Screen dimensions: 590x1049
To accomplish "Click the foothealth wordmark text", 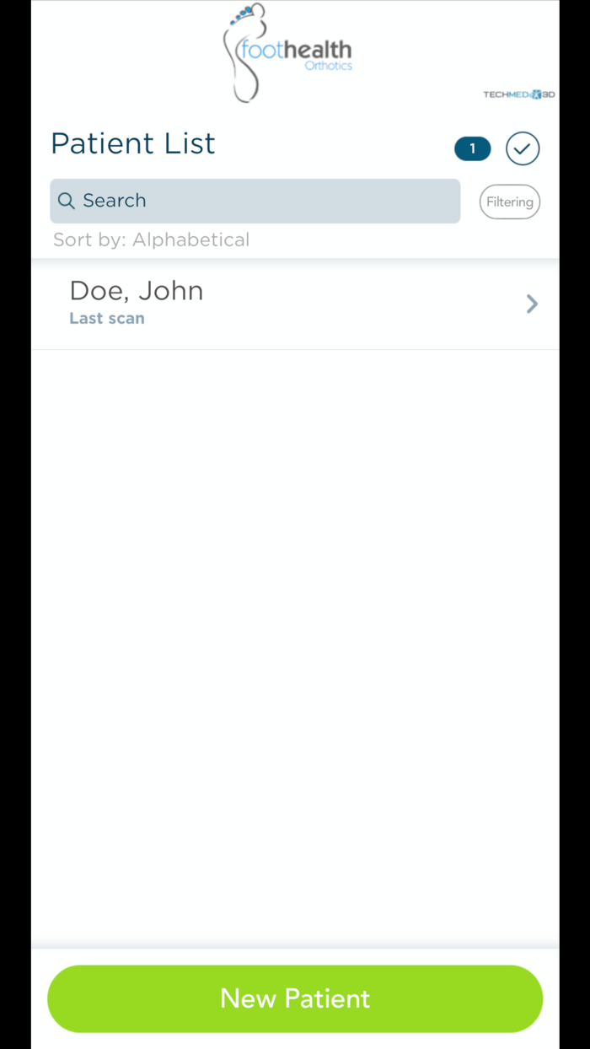I will [296, 50].
